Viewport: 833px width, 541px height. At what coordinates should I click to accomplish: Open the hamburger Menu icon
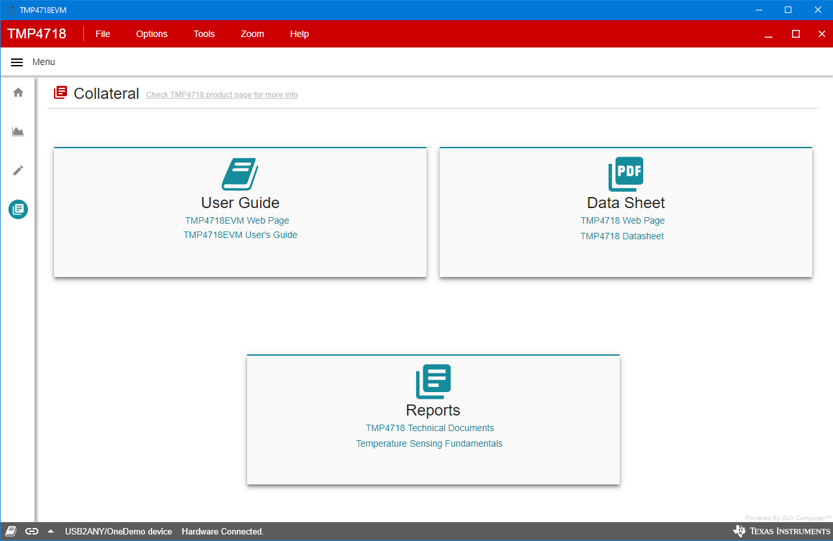tap(18, 62)
